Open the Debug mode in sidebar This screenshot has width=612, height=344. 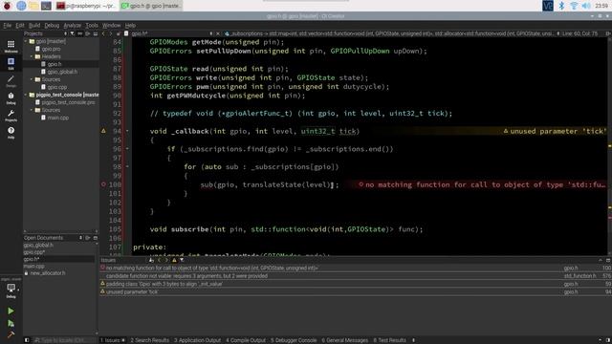[x=11, y=98]
